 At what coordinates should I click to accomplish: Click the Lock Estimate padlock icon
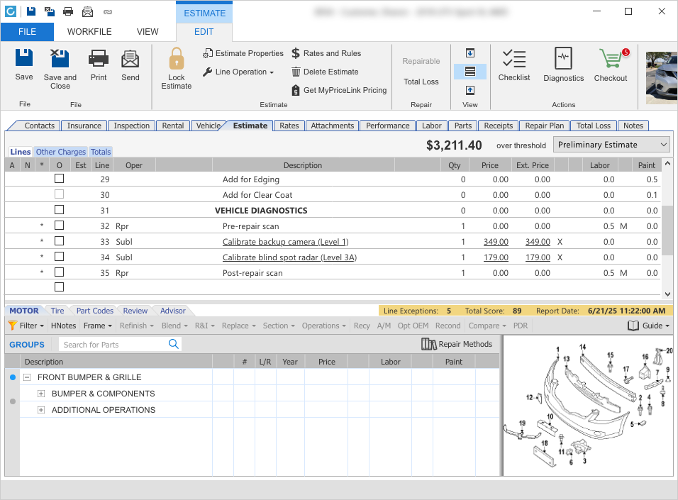pyautogui.click(x=177, y=58)
